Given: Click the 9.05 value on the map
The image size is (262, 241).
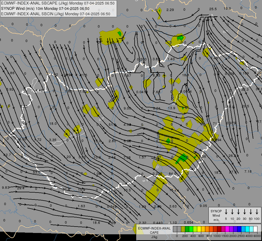Looking at the screenshot, I should [203, 206].
